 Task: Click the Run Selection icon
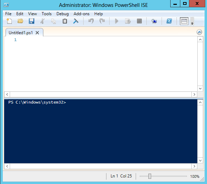pos(128,21)
